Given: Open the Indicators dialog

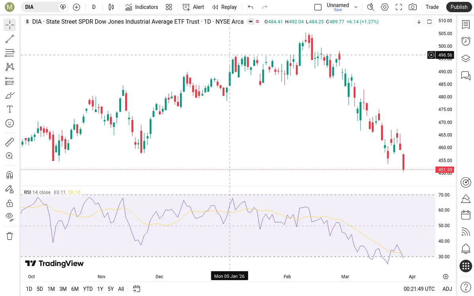Looking at the screenshot, I should pos(142,7).
